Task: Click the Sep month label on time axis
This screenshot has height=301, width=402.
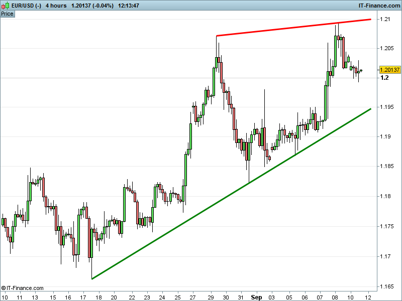Action: [x=256, y=297]
